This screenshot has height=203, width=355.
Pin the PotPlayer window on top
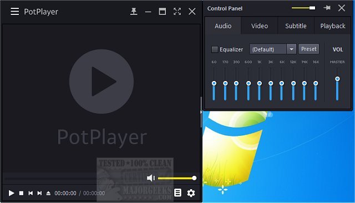pos(134,11)
